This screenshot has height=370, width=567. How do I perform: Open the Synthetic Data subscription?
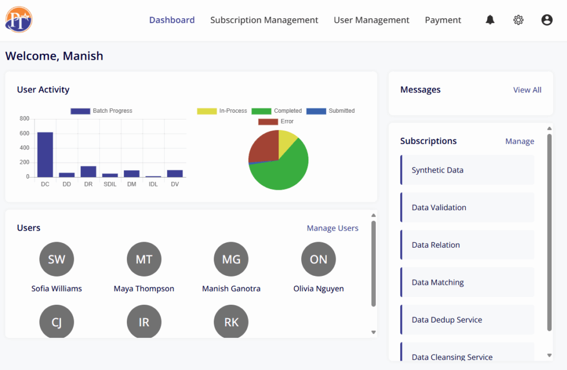(467, 170)
